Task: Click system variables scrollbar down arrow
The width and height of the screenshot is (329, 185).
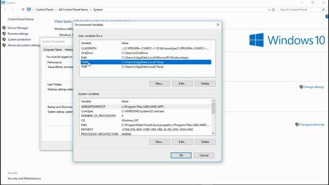Action: 213,133
